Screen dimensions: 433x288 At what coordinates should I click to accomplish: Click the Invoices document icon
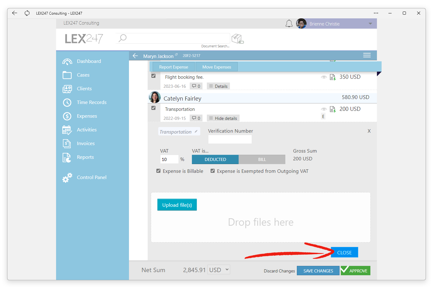tap(67, 144)
